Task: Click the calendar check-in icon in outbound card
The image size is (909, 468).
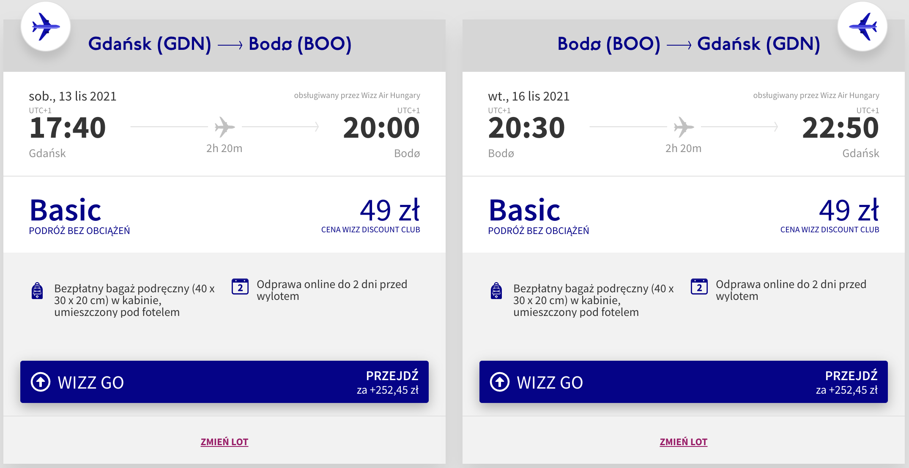Action: click(240, 287)
